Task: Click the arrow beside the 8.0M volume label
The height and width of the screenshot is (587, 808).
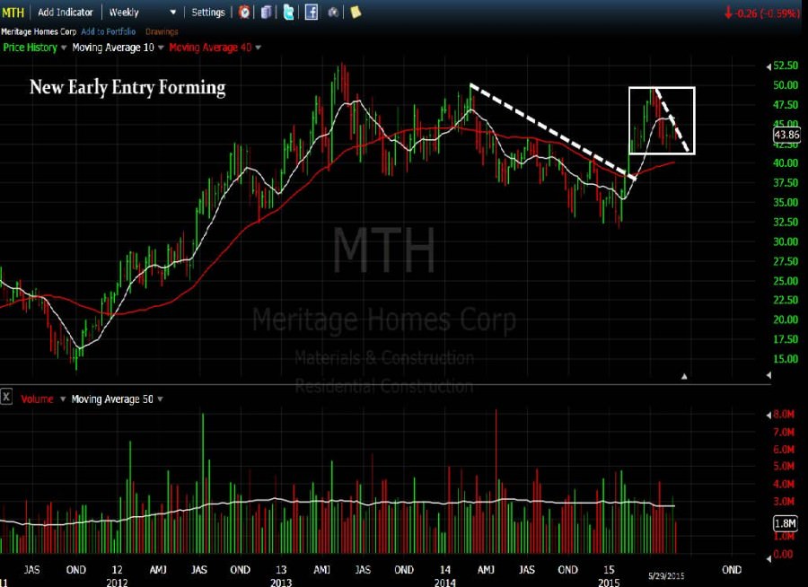Action: point(768,415)
